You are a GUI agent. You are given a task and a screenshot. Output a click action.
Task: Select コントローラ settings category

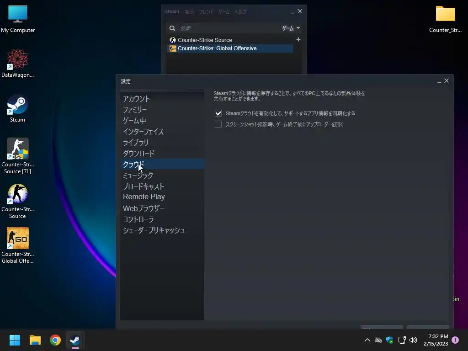point(162,219)
